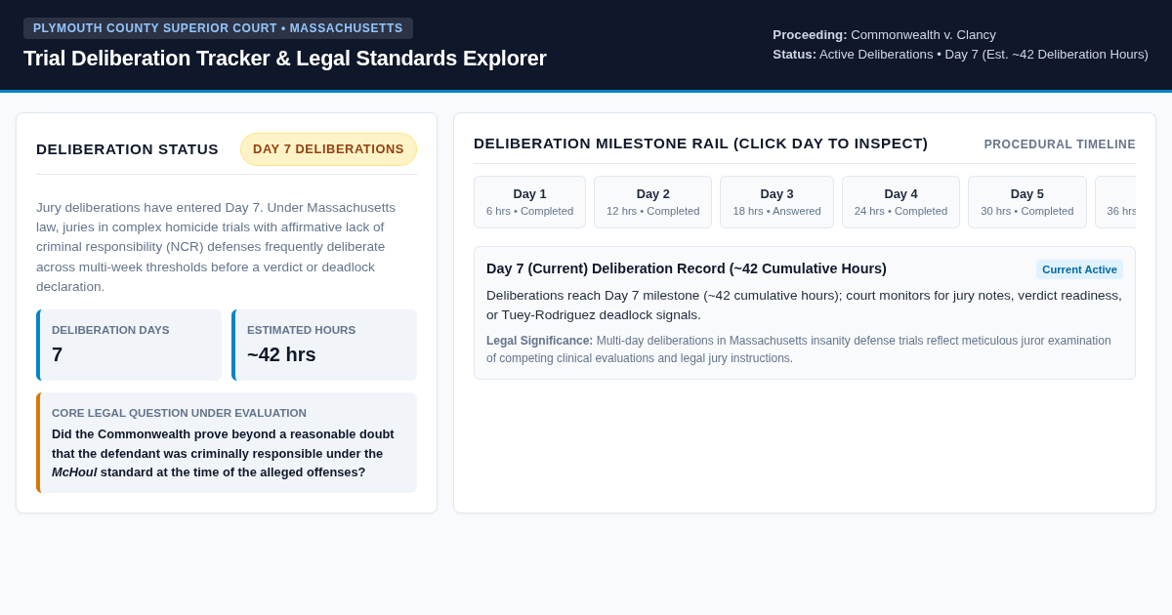Open the Day 3 Answered milestone
The image size is (1172, 615).
coord(776,202)
